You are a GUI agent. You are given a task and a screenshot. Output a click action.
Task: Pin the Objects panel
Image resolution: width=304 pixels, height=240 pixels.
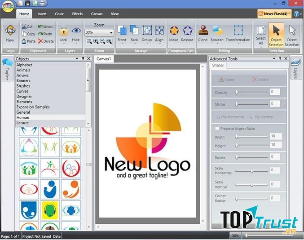[x=83, y=58]
